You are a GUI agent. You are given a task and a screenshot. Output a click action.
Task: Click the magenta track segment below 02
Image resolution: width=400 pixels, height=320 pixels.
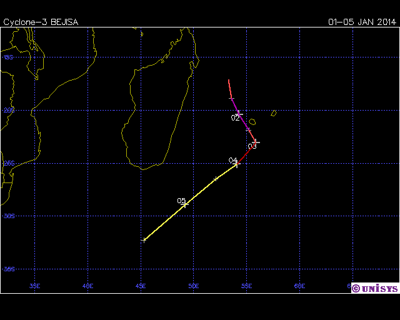pyautogui.click(x=243, y=122)
